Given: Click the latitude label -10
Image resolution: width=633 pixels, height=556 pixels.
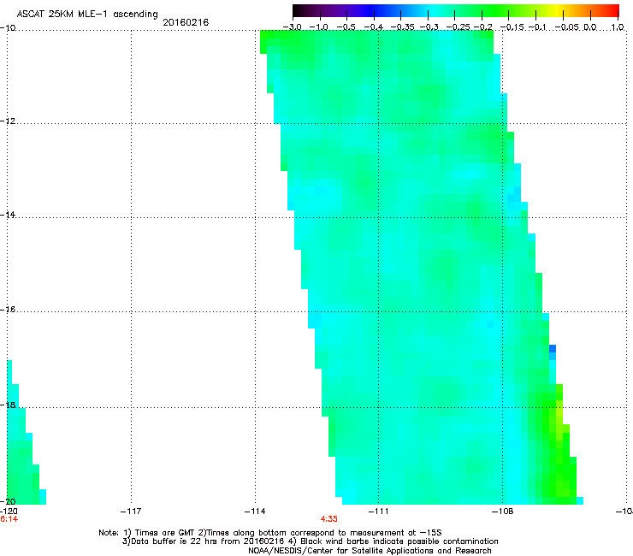Looking at the screenshot, I should (7, 27).
